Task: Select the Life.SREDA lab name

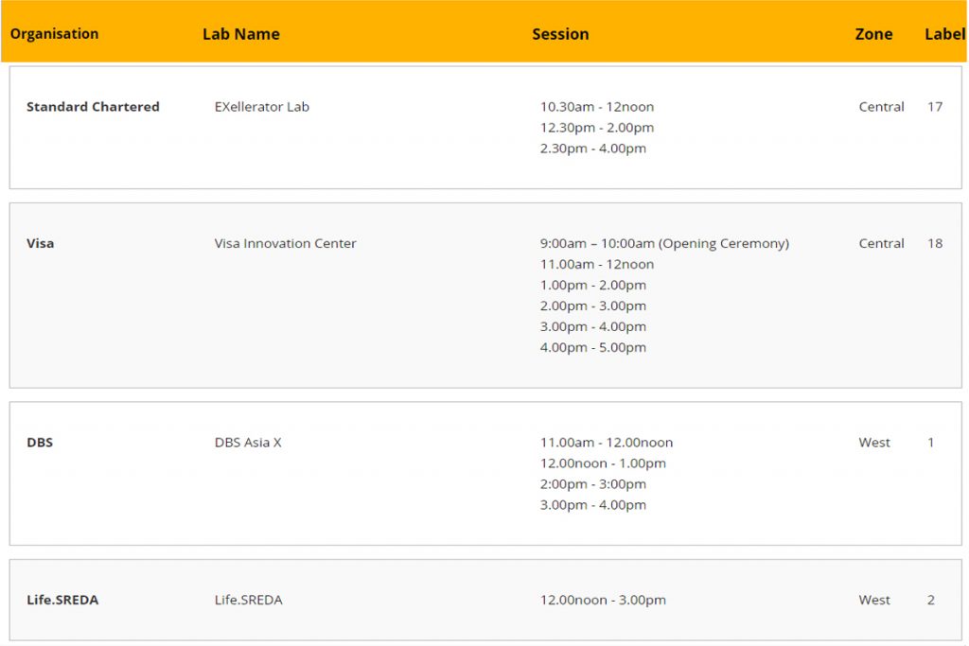Action: [249, 600]
